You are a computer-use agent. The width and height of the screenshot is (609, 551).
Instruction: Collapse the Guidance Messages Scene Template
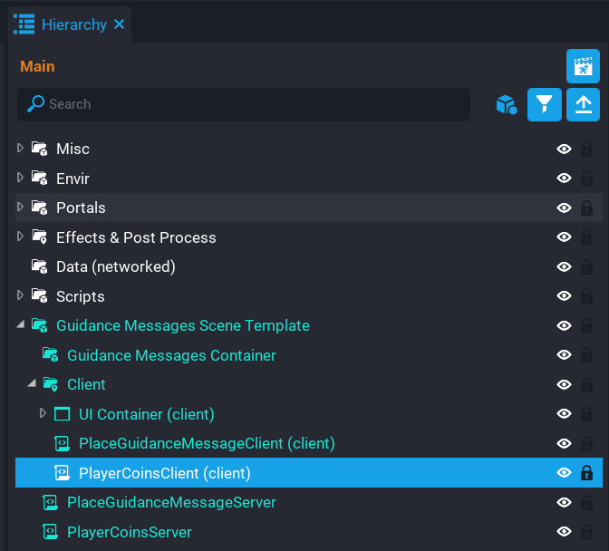pos(21,325)
